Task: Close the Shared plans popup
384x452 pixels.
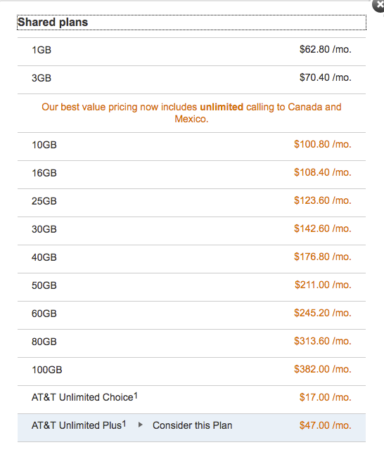Action: click(x=378, y=5)
